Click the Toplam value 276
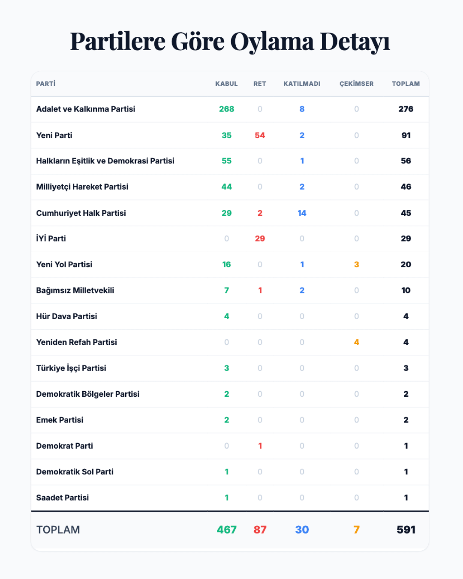 [406, 109]
